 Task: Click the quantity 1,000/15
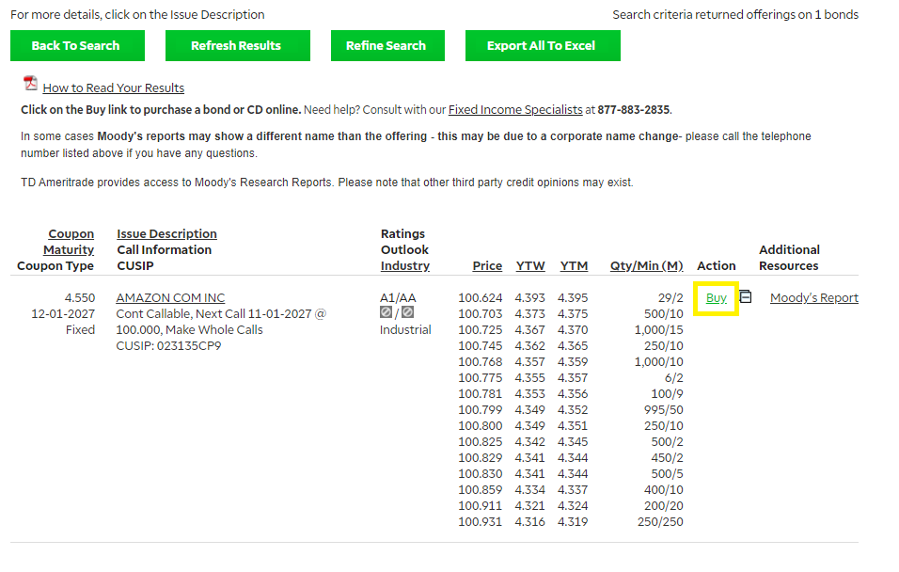[x=659, y=330]
